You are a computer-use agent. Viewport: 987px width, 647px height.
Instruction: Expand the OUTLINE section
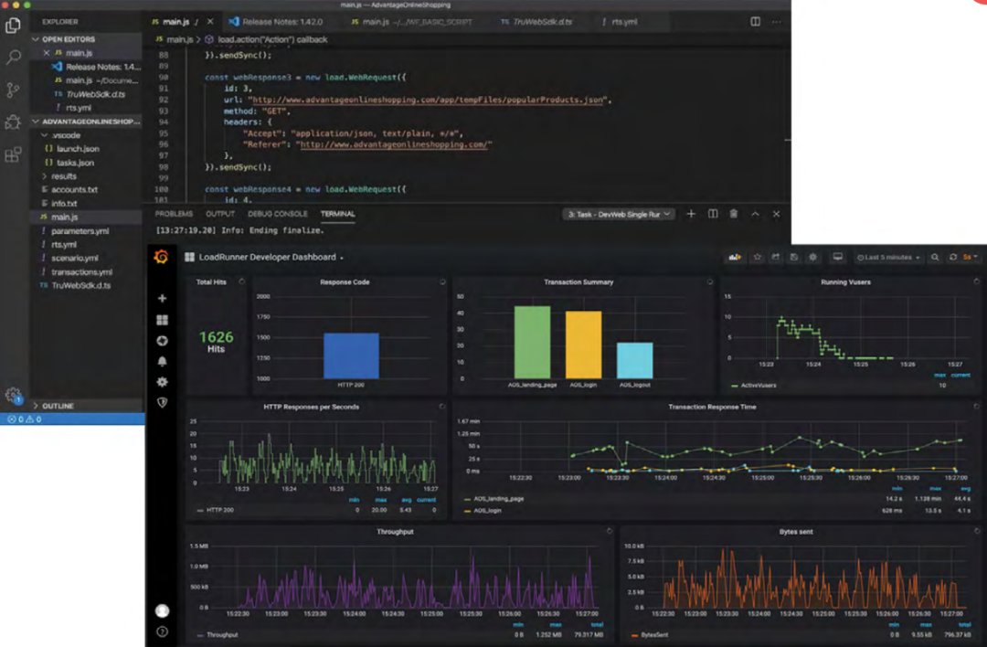pyautogui.click(x=54, y=406)
